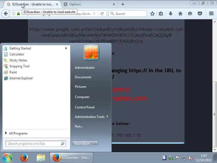Expand Administrative Tools submenu arrow

(107, 117)
